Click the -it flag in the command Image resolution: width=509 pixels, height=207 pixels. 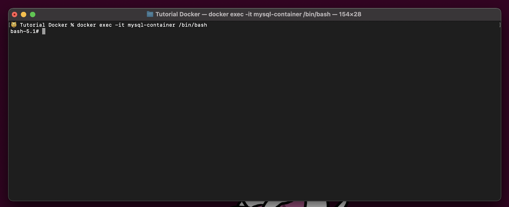pyautogui.click(x=120, y=25)
